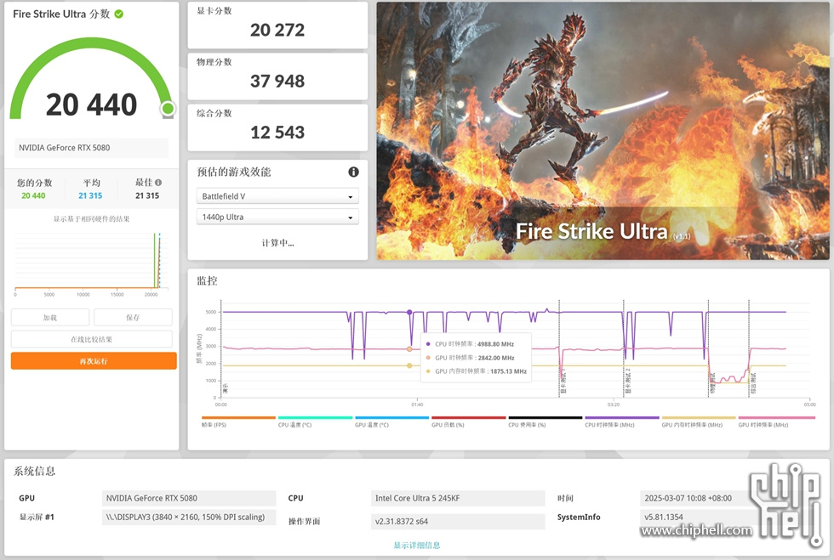The width and height of the screenshot is (834, 560).
Task: Select the 显卡测试 1 marker on the monitoring chart
Action: 563,382
